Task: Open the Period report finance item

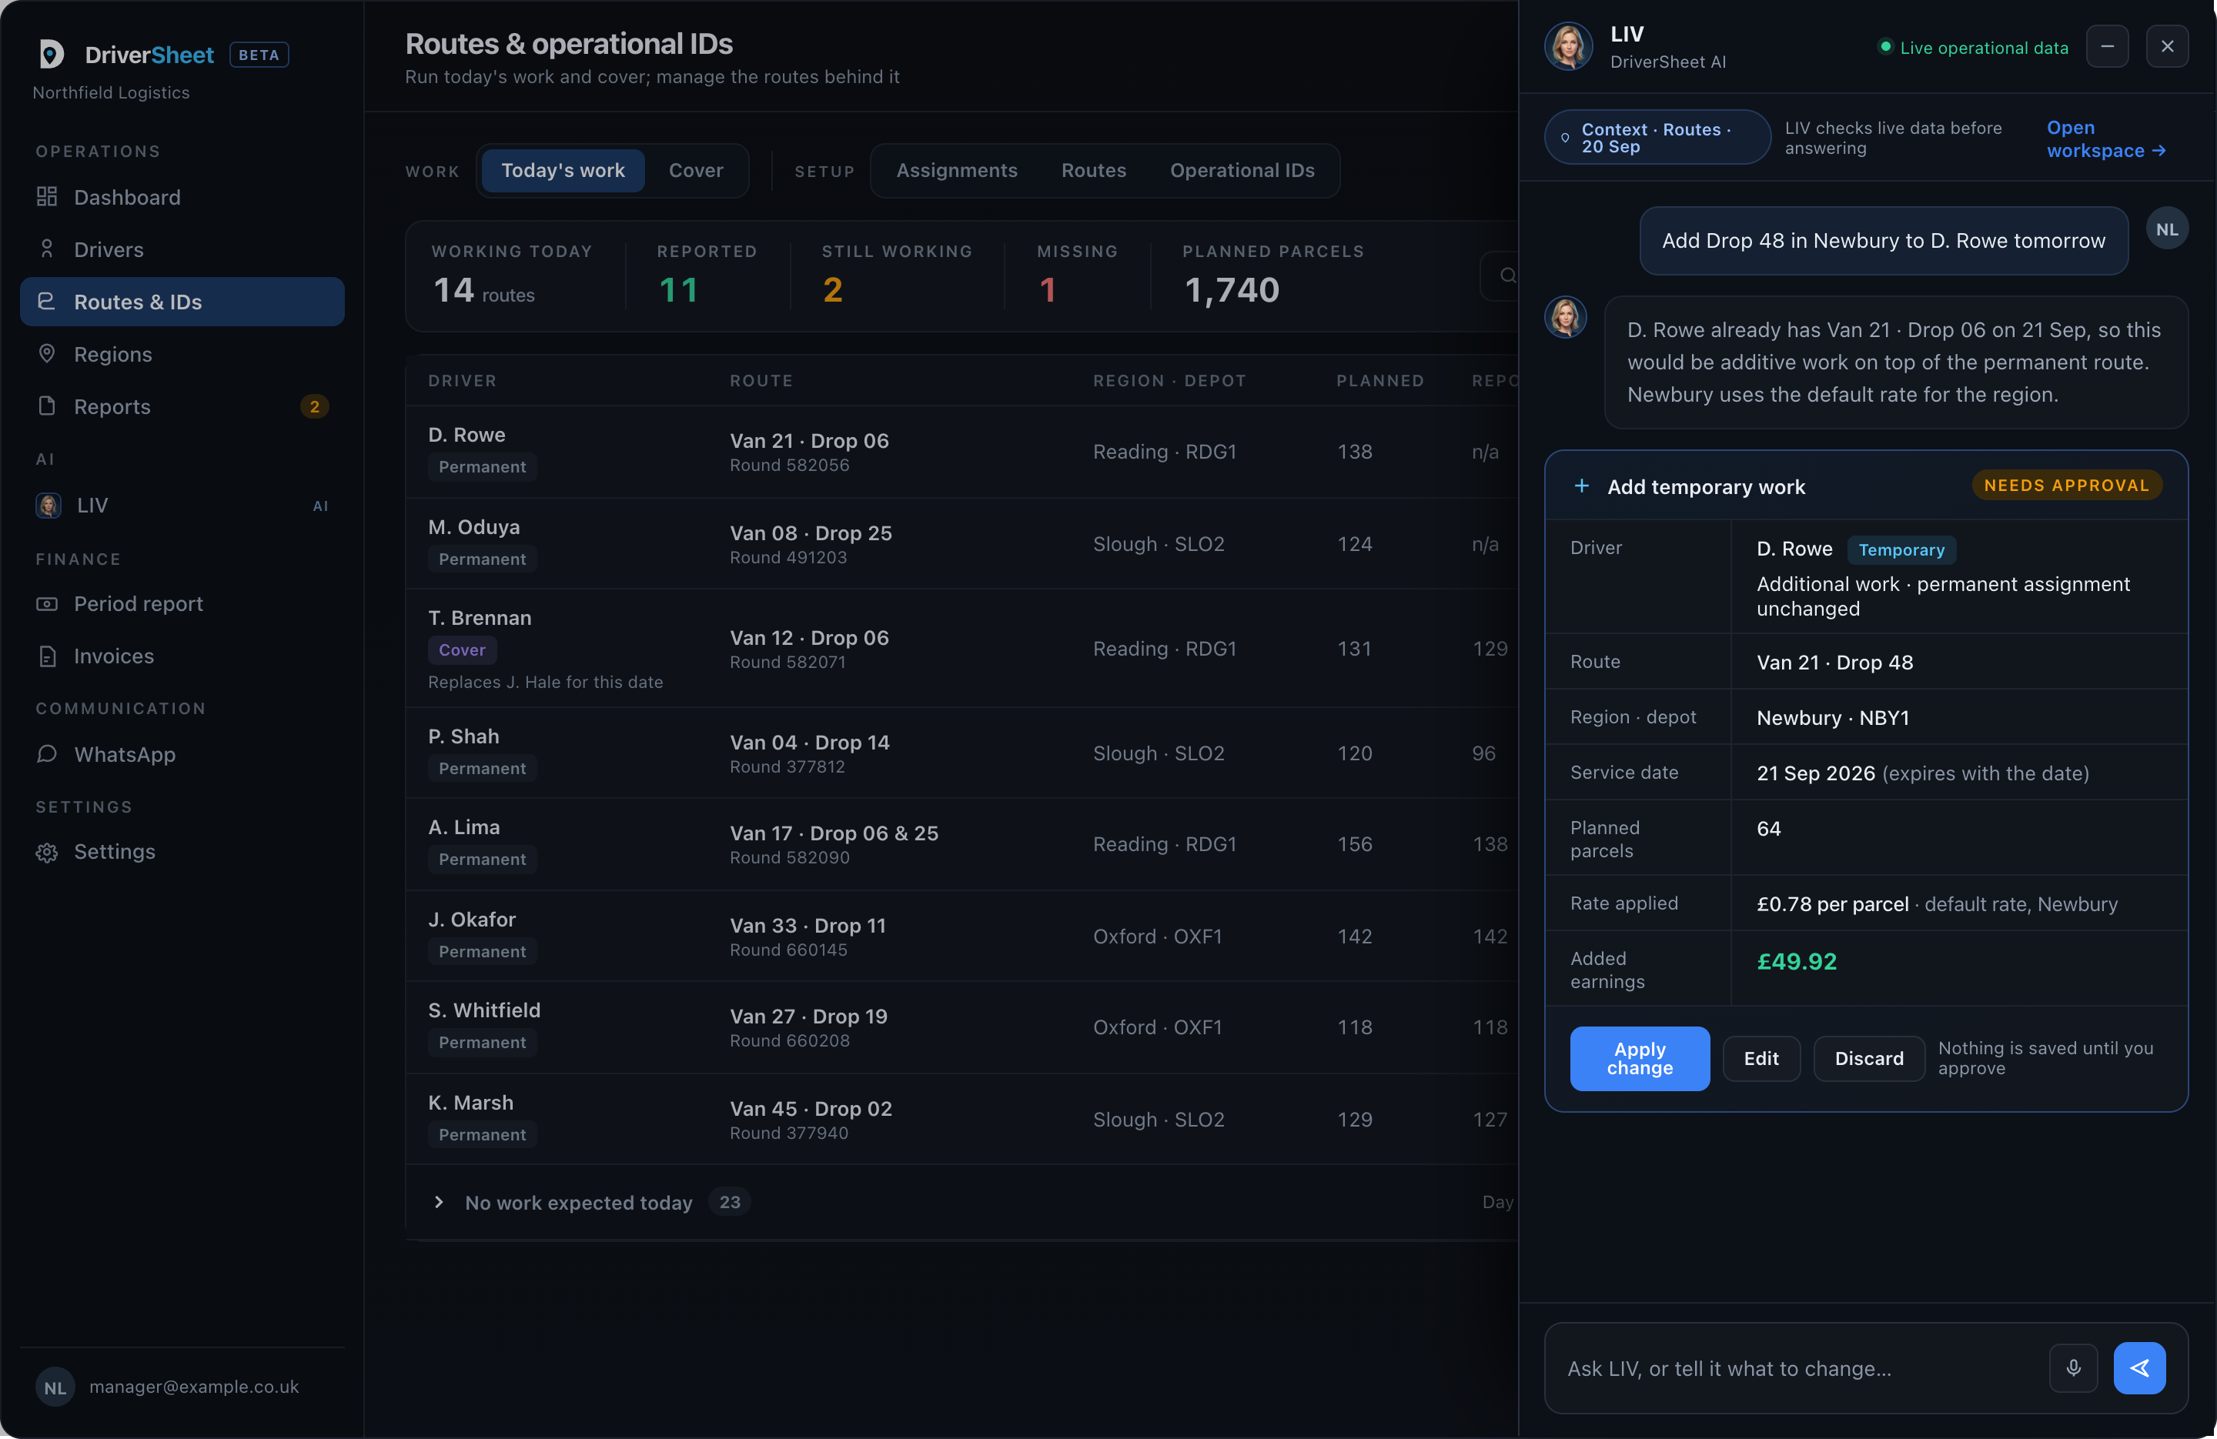Action: click(x=182, y=603)
